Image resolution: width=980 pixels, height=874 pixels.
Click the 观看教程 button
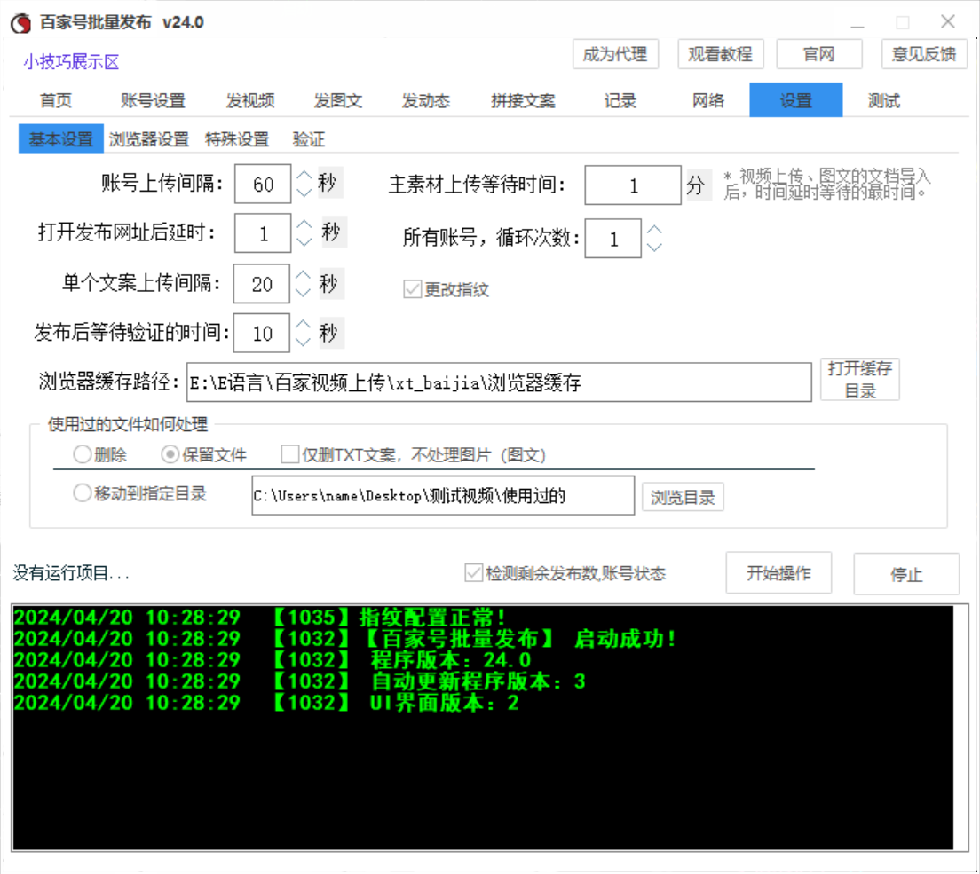(720, 54)
